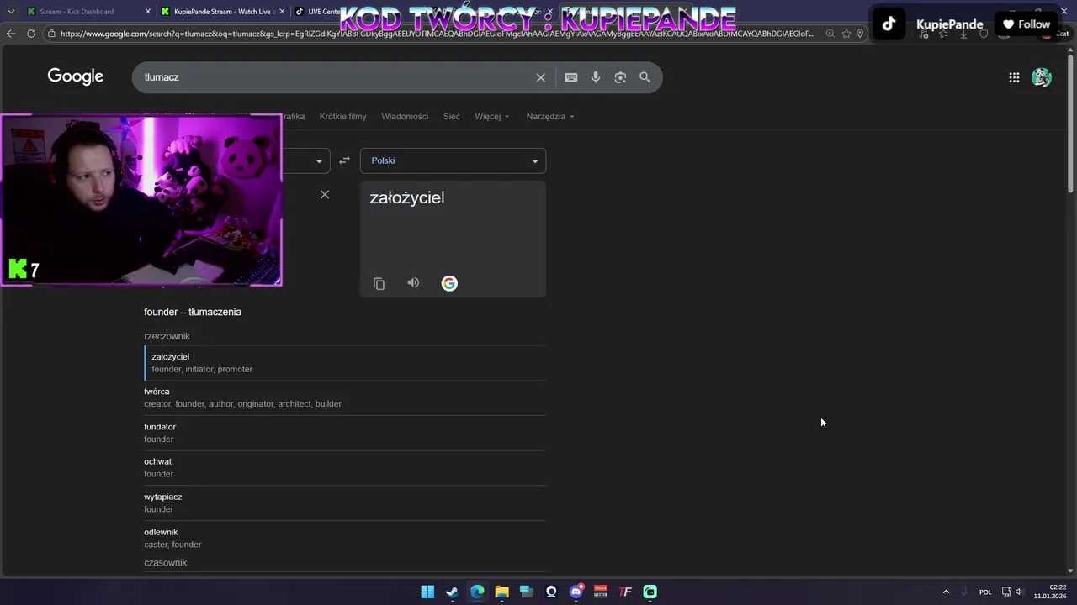
Task: Click the streamer webcam overlay
Action: [x=141, y=201]
